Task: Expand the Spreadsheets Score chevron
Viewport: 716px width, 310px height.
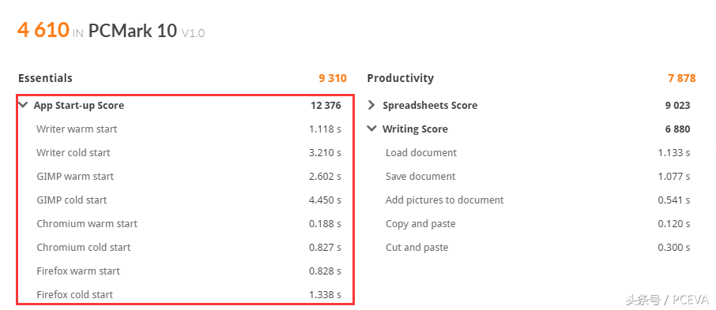Action: [x=371, y=106]
